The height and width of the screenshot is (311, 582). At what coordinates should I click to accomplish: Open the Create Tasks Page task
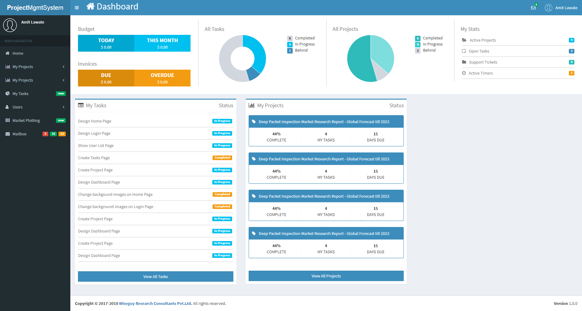pyautogui.click(x=94, y=158)
